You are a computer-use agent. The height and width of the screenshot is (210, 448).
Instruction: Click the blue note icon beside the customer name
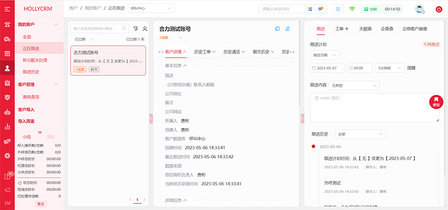277,28
